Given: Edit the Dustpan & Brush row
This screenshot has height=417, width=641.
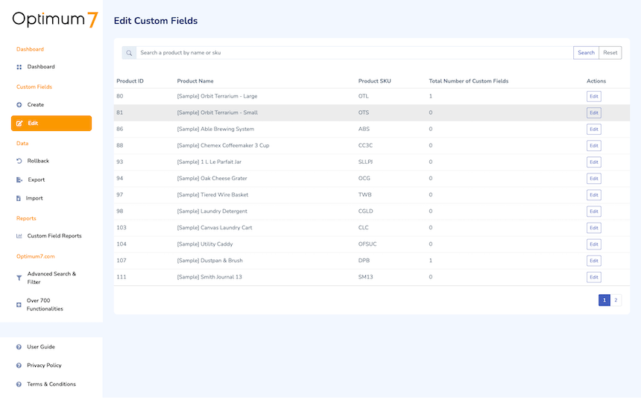Looking at the screenshot, I should tap(593, 261).
